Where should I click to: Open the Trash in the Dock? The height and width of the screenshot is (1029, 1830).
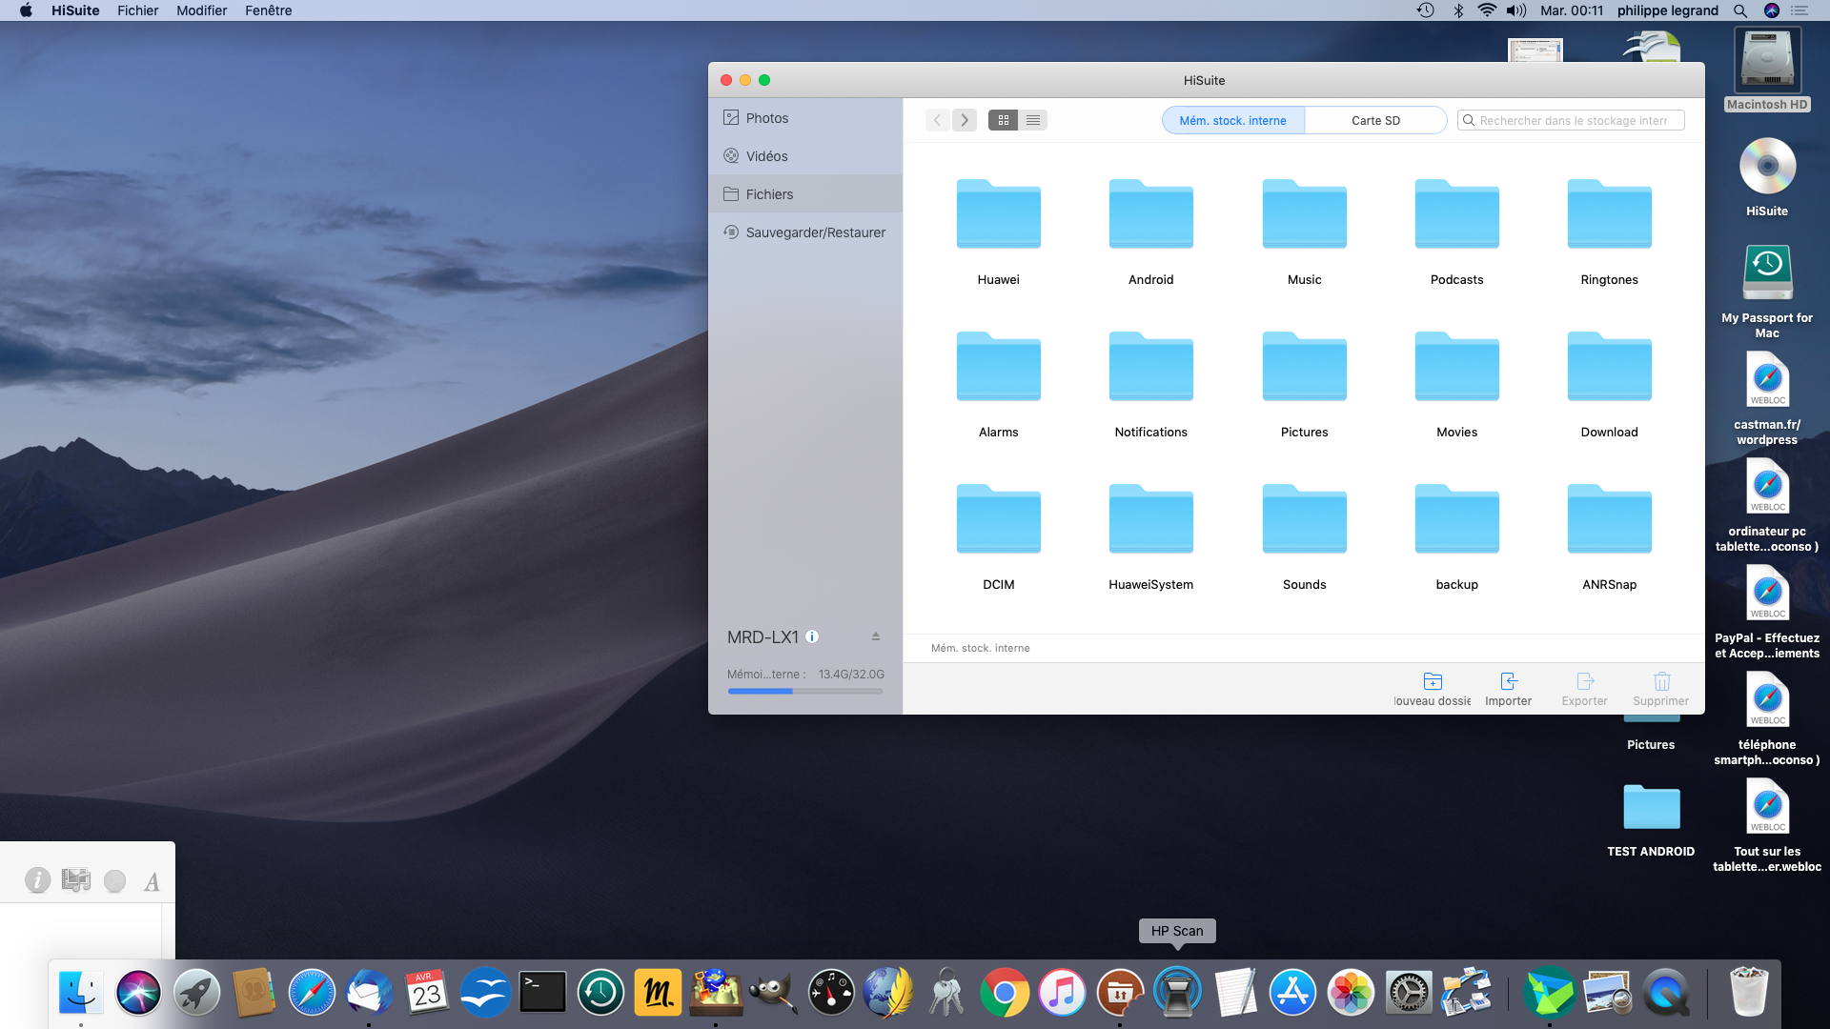1748,993
